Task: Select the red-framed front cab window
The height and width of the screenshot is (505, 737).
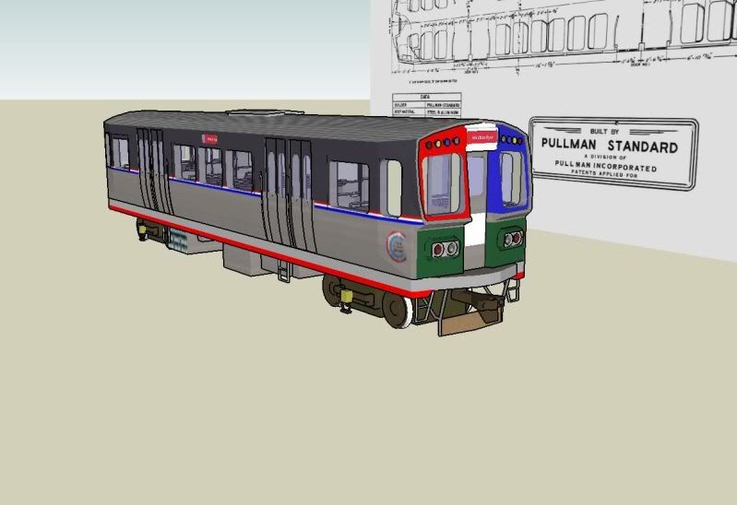Action: [x=443, y=184]
